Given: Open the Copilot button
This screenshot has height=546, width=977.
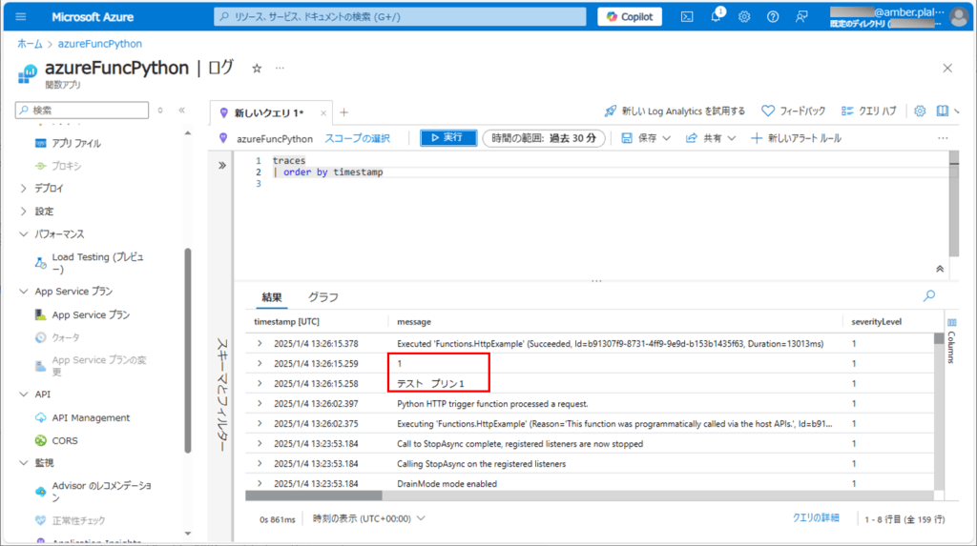Looking at the screenshot, I should (629, 17).
